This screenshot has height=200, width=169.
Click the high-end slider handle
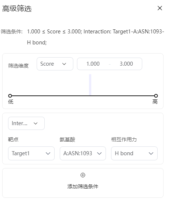click(x=156, y=96)
